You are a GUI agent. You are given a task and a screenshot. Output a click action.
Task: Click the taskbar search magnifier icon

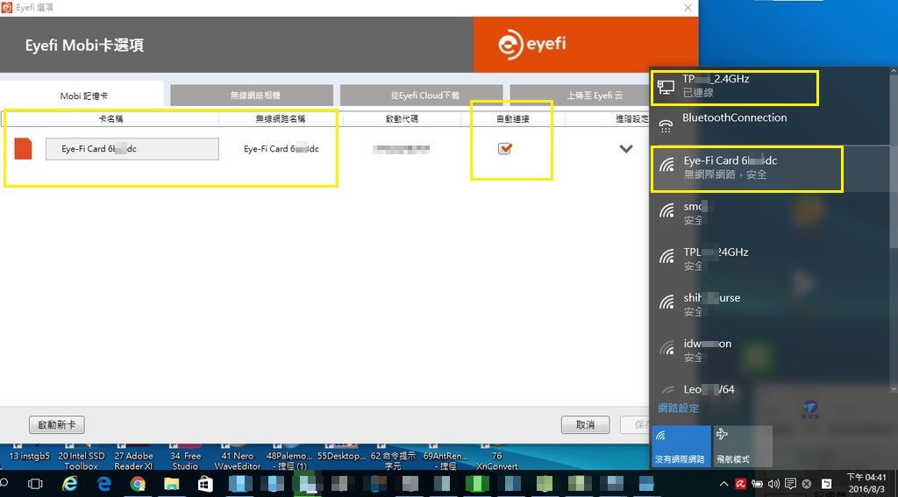click(4, 484)
